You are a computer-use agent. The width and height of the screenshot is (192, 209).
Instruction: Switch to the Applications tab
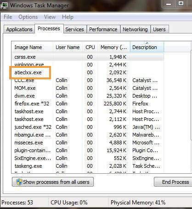pyautogui.click(x=19, y=29)
